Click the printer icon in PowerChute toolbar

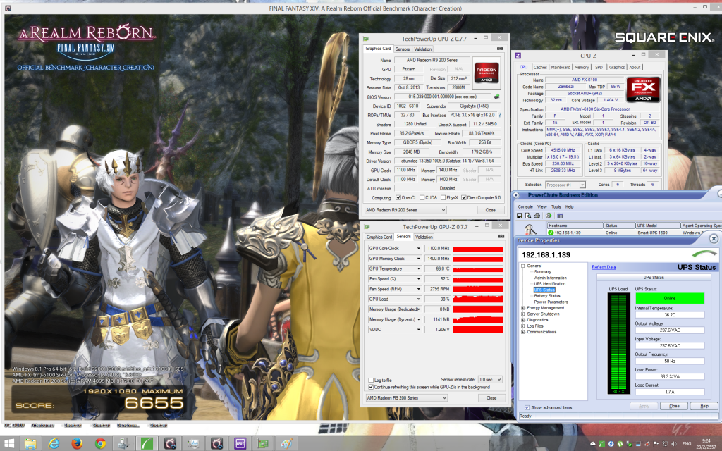pos(537,216)
